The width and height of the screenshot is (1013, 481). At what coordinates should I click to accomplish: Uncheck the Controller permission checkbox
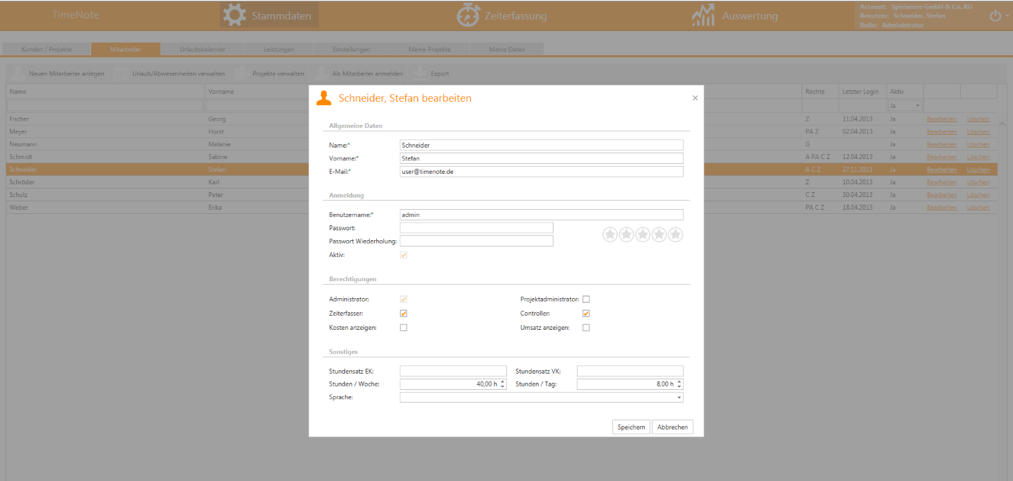(x=586, y=314)
